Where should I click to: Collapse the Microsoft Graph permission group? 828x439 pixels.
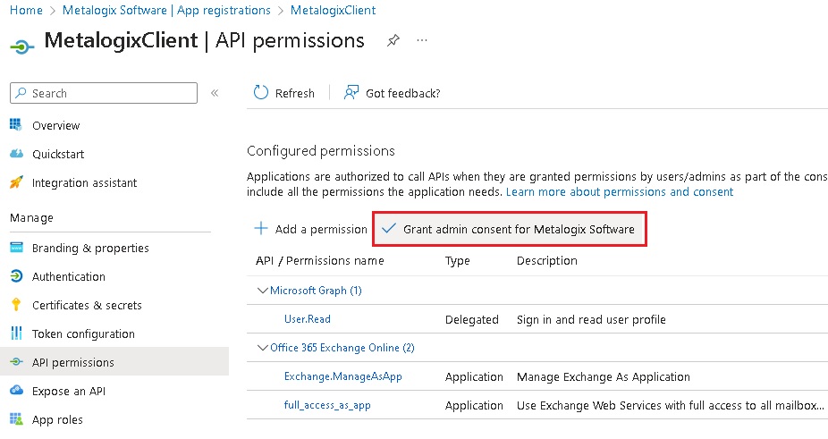[262, 291]
